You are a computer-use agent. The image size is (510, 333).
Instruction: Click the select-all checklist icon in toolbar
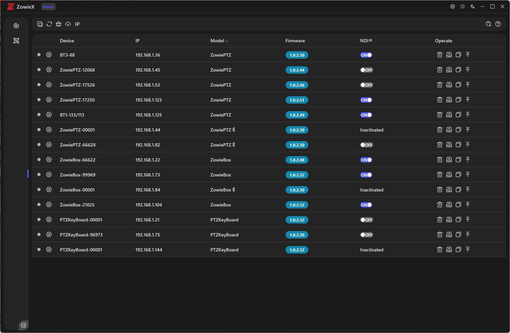[40, 24]
